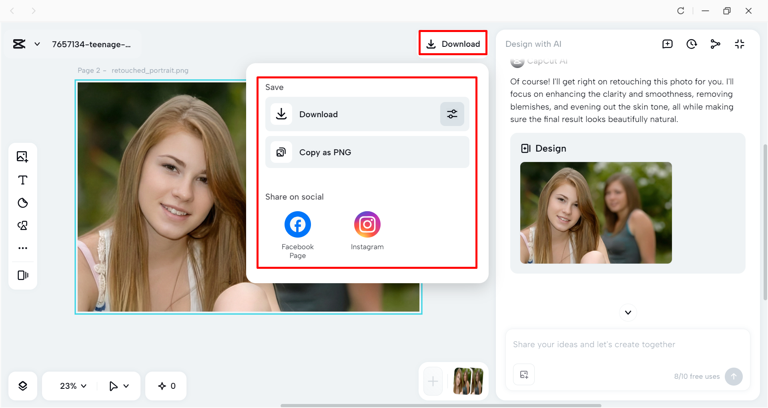Click the AI credits sparkle counter
The image size is (768, 408).
pyautogui.click(x=166, y=386)
